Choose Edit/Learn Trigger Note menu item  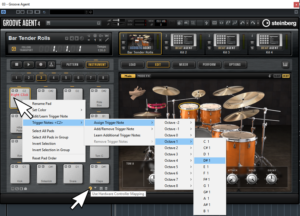(x=54, y=116)
